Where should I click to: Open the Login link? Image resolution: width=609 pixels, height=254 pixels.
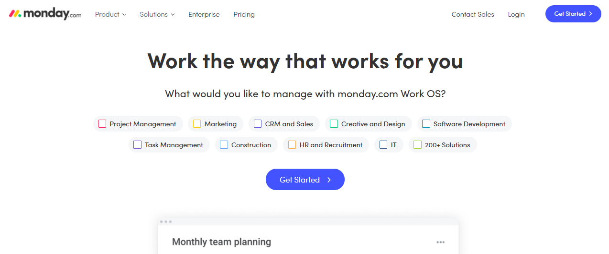coord(516,14)
